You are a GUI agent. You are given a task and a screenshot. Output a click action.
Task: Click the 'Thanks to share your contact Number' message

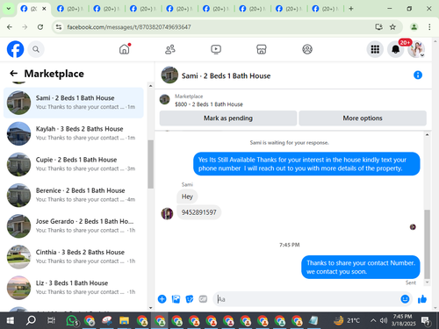[x=361, y=267]
